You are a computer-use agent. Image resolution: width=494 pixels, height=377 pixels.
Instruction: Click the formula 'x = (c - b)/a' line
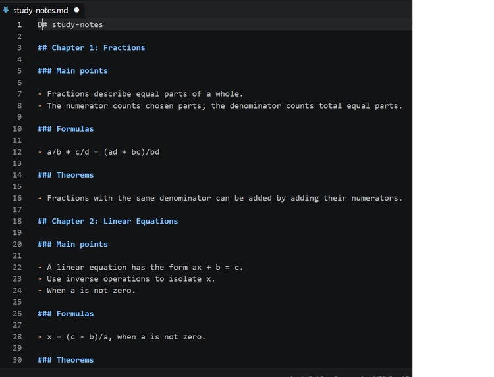pyautogui.click(x=122, y=337)
